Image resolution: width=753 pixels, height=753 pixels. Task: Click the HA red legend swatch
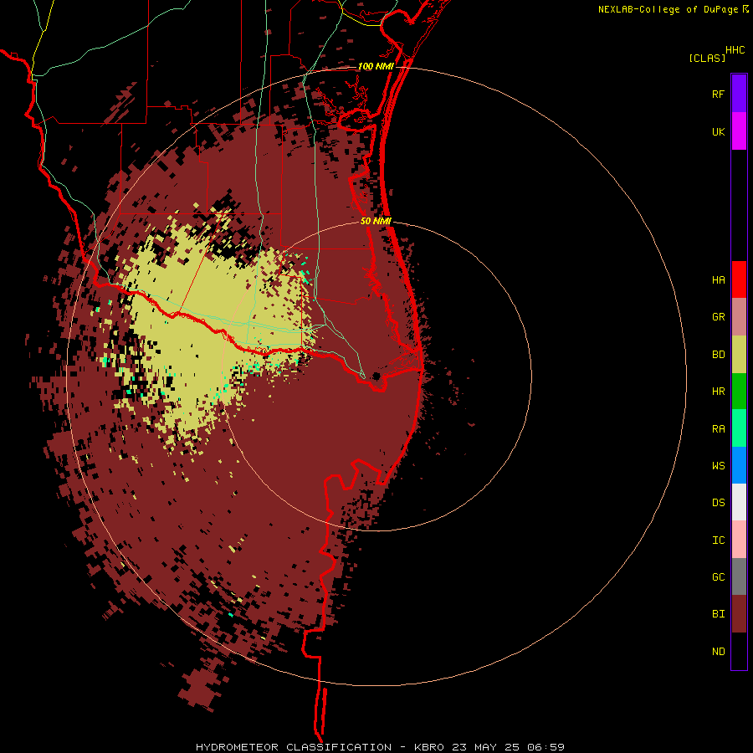click(739, 279)
